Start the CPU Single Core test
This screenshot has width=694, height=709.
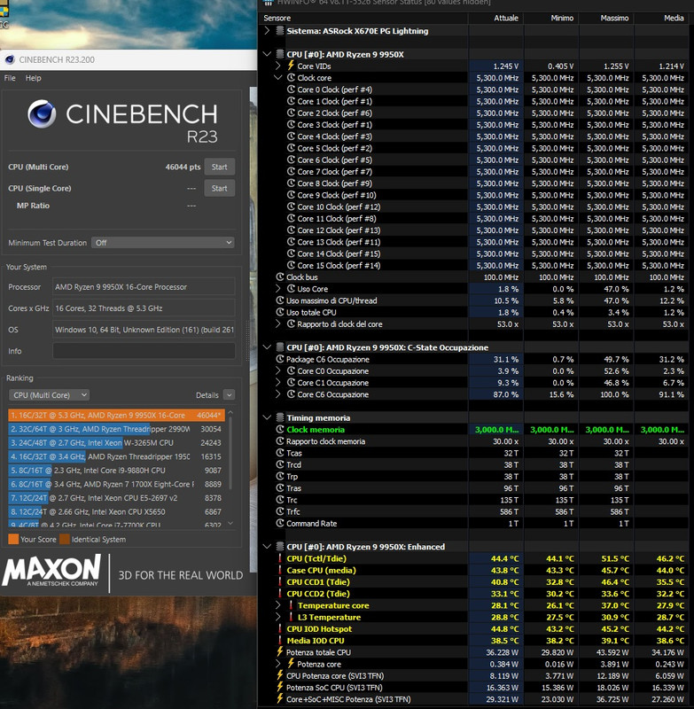219,188
